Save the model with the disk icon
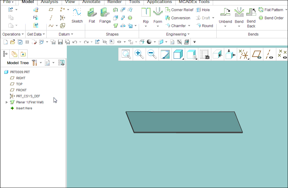 [x=60, y=42]
